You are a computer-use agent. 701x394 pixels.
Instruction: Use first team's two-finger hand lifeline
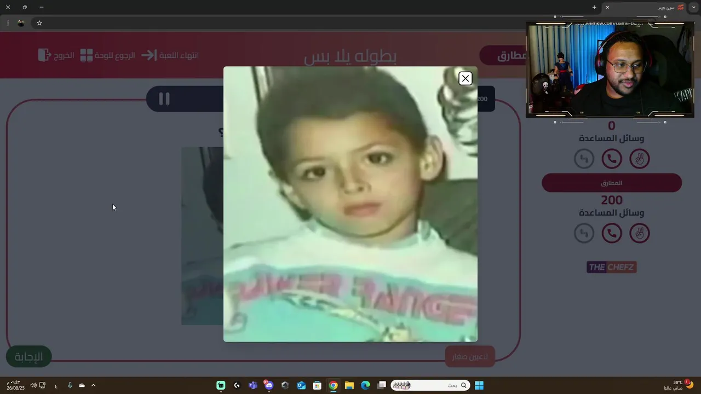point(639,159)
